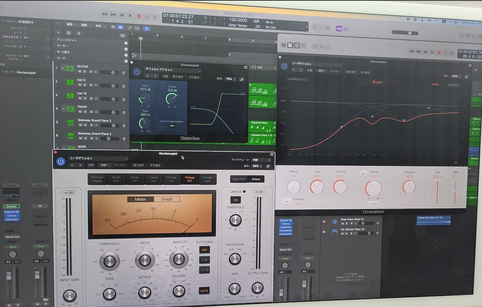Click Compressor previous preset arrow
Screen dimensions: 482x307
click(72, 165)
